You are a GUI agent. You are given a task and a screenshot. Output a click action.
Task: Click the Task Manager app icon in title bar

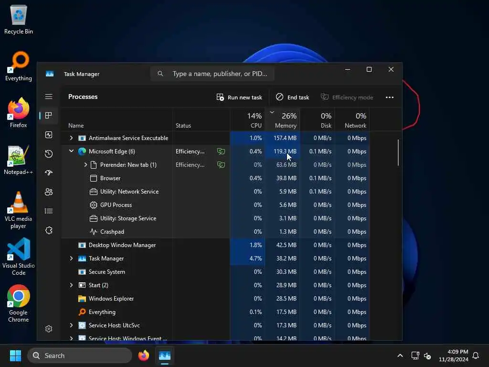[50, 74]
